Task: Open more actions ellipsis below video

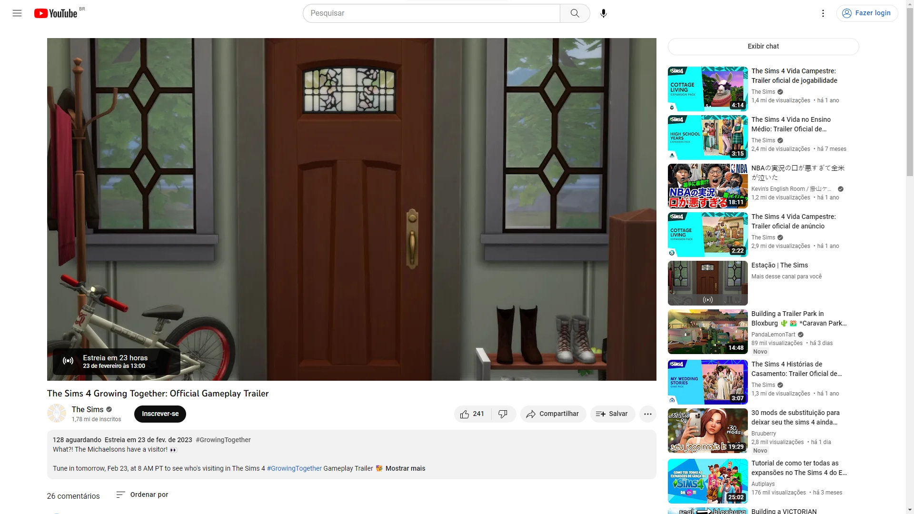Action: click(x=647, y=414)
